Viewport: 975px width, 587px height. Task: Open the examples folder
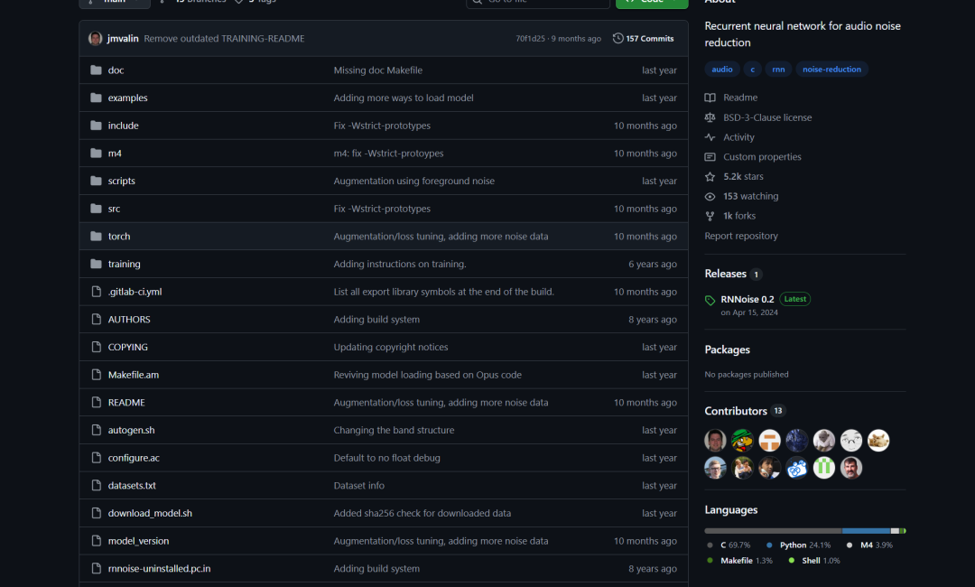coord(127,98)
